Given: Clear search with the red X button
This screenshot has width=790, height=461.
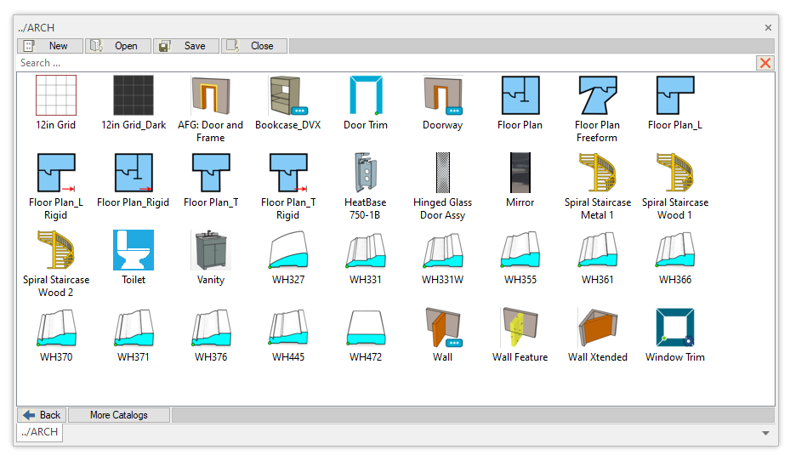Looking at the screenshot, I should tap(765, 63).
